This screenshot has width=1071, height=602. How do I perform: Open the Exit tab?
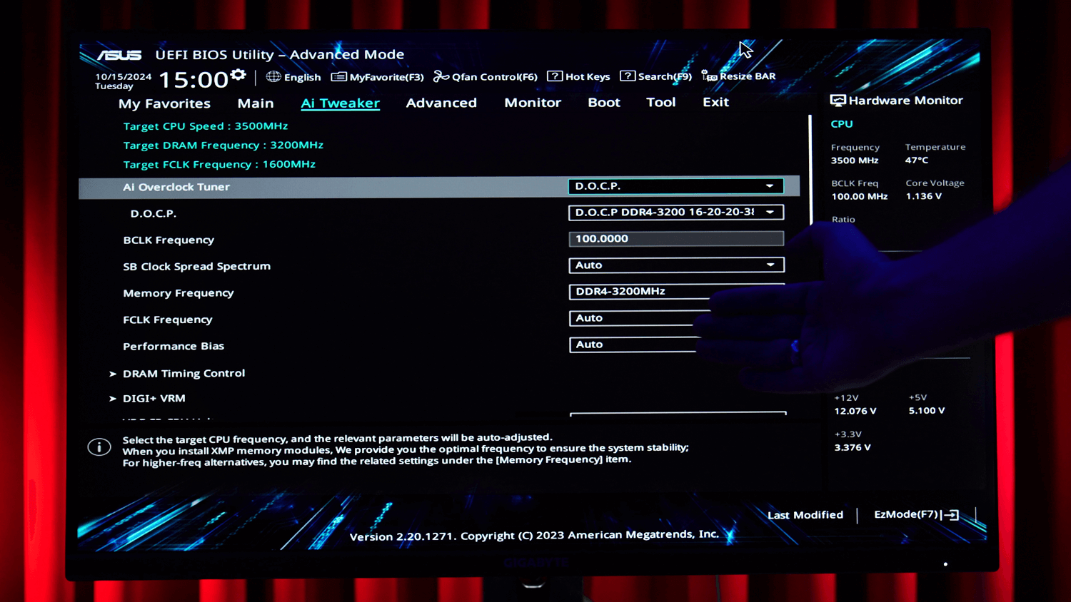point(715,102)
